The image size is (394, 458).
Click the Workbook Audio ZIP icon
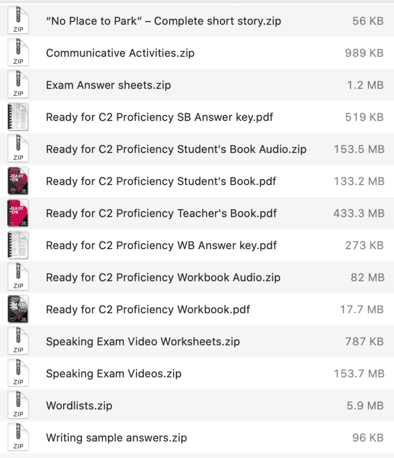18,277
